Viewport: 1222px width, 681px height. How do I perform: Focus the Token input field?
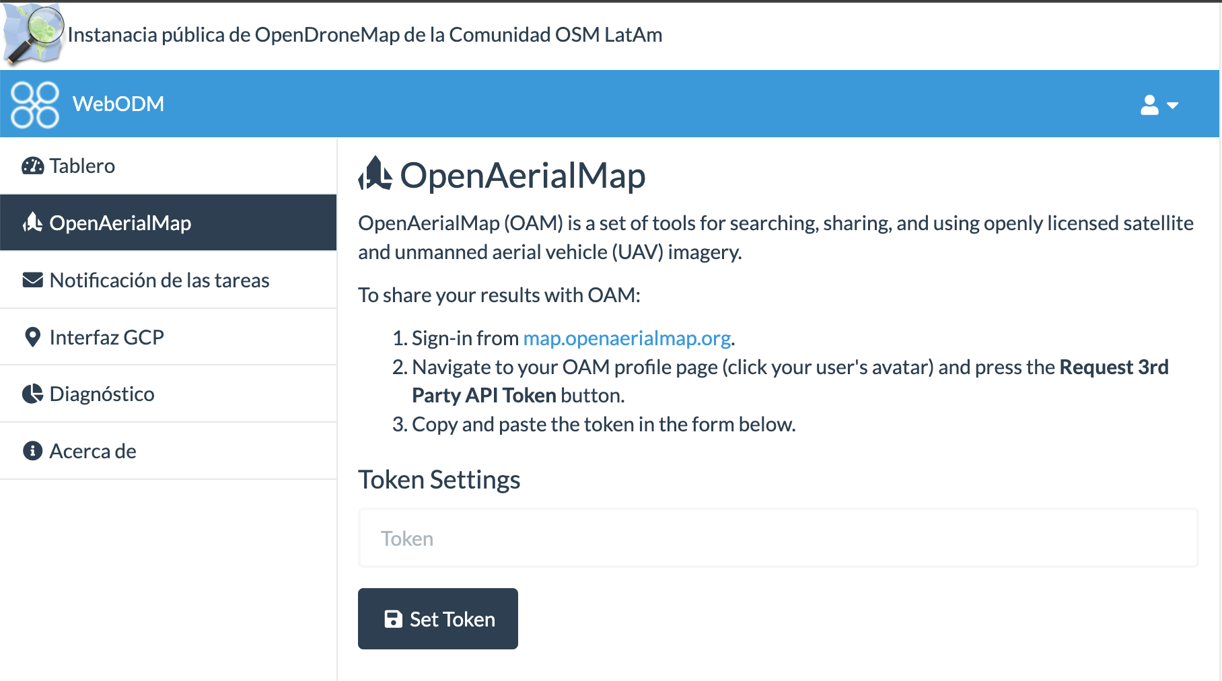click(778, 538)
